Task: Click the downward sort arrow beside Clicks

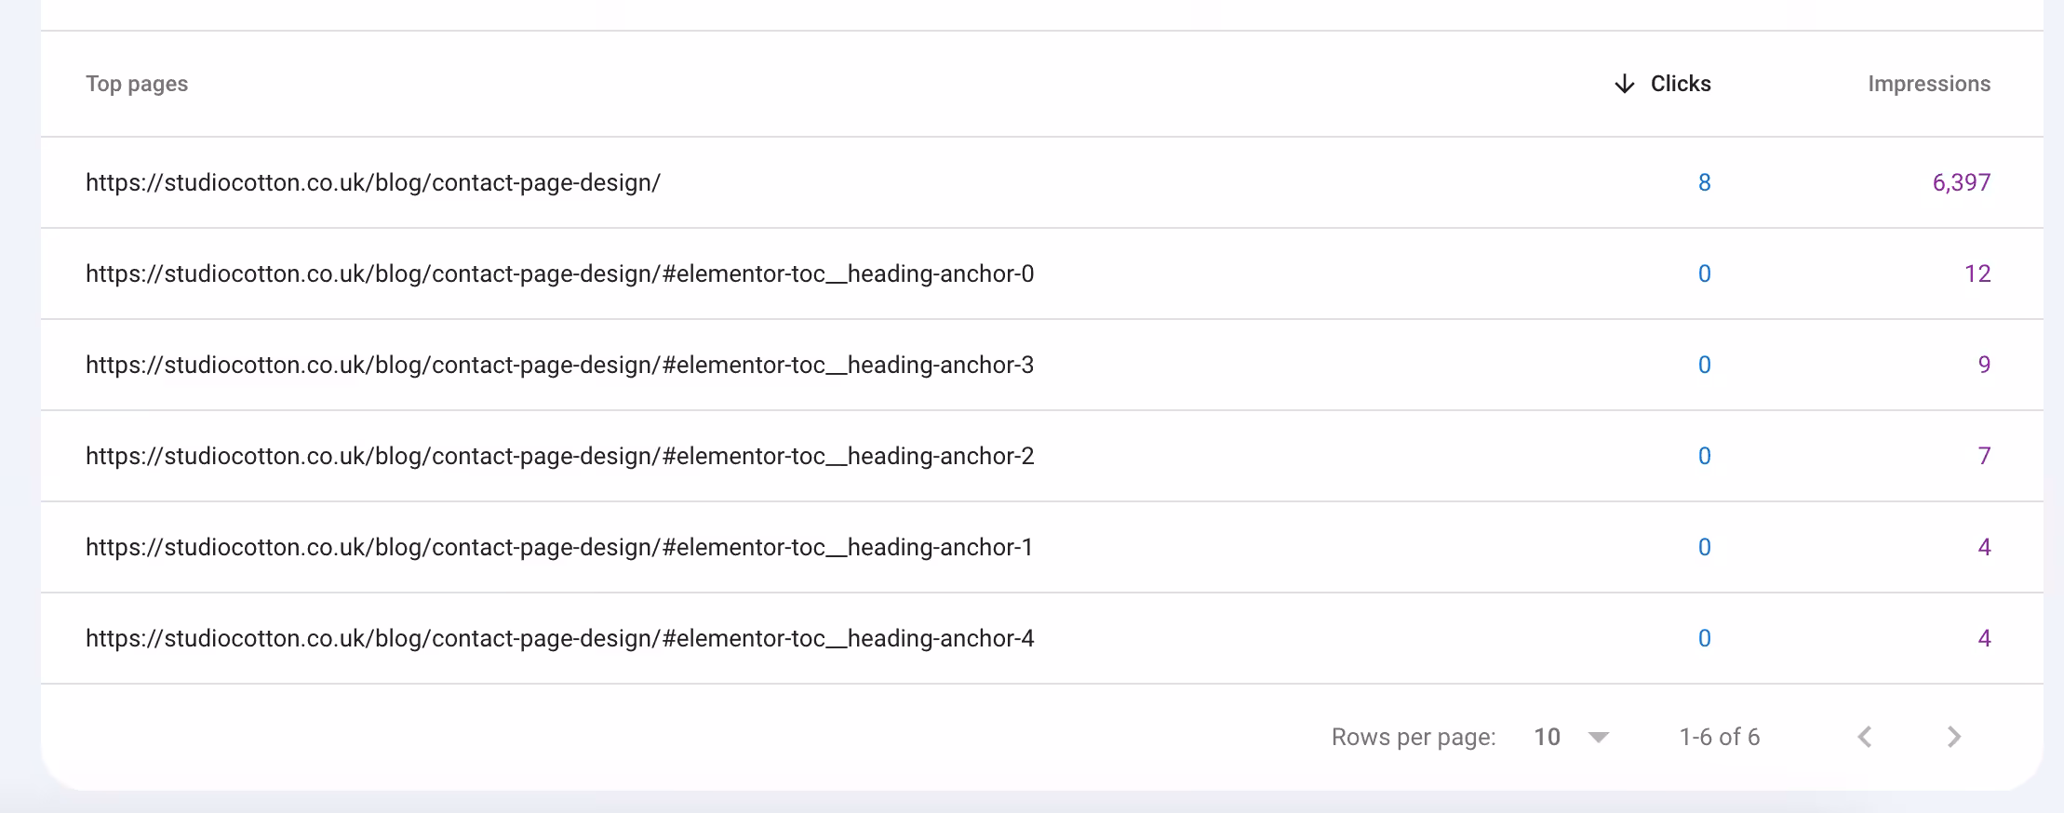Action: (x=1624, y=84)
